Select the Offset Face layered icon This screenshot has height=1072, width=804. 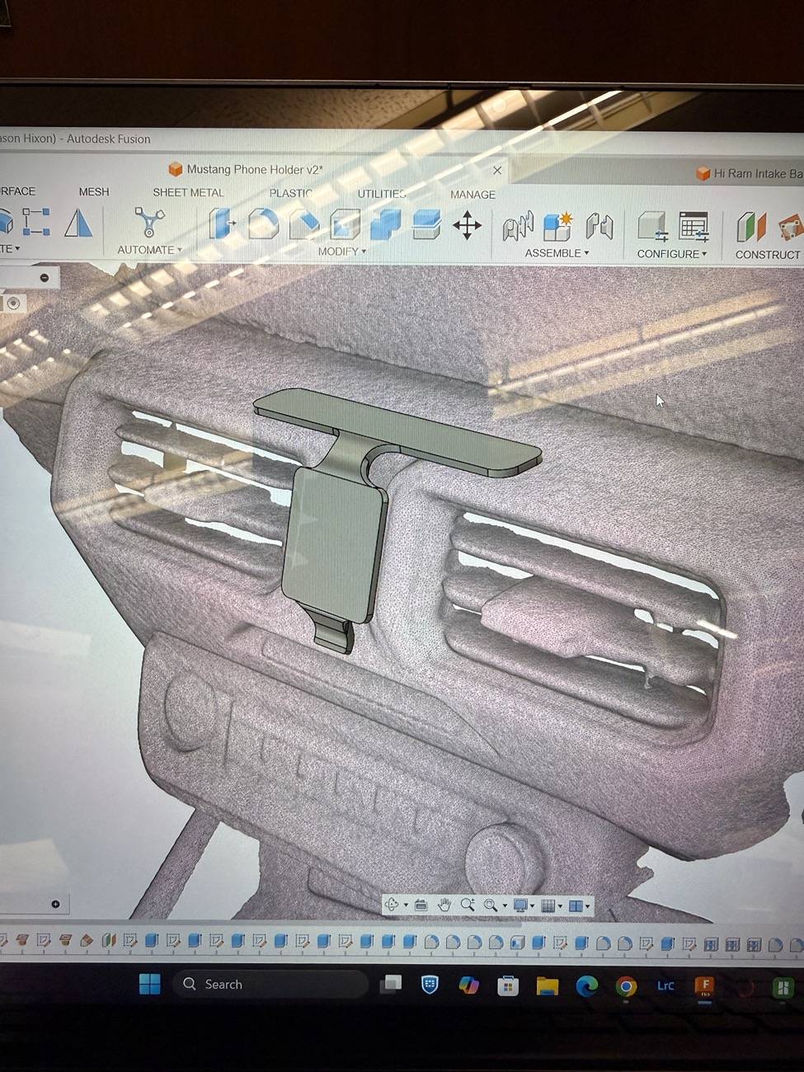click(x=426, y=225)
